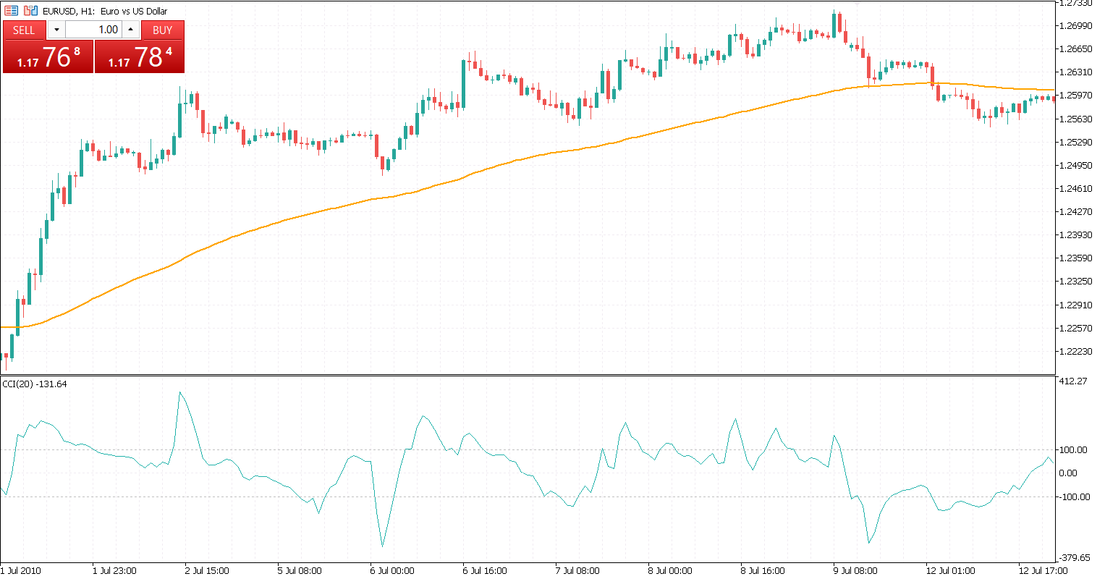Click the '8 Jul 16:00' time label
Screen dimensions: 1105x579
pyautogui.click(x=763, y=570)
